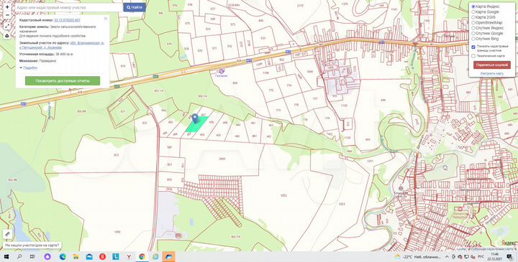Image resolution: width=518 pixels, height=262 pixels.
Task: Select Спутник Google radio option
Action: 473,33
